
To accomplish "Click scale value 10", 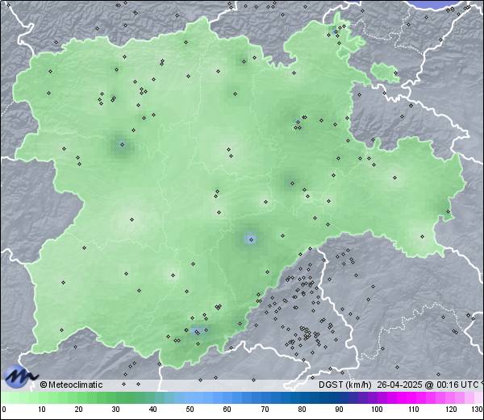I will point(42,410).
